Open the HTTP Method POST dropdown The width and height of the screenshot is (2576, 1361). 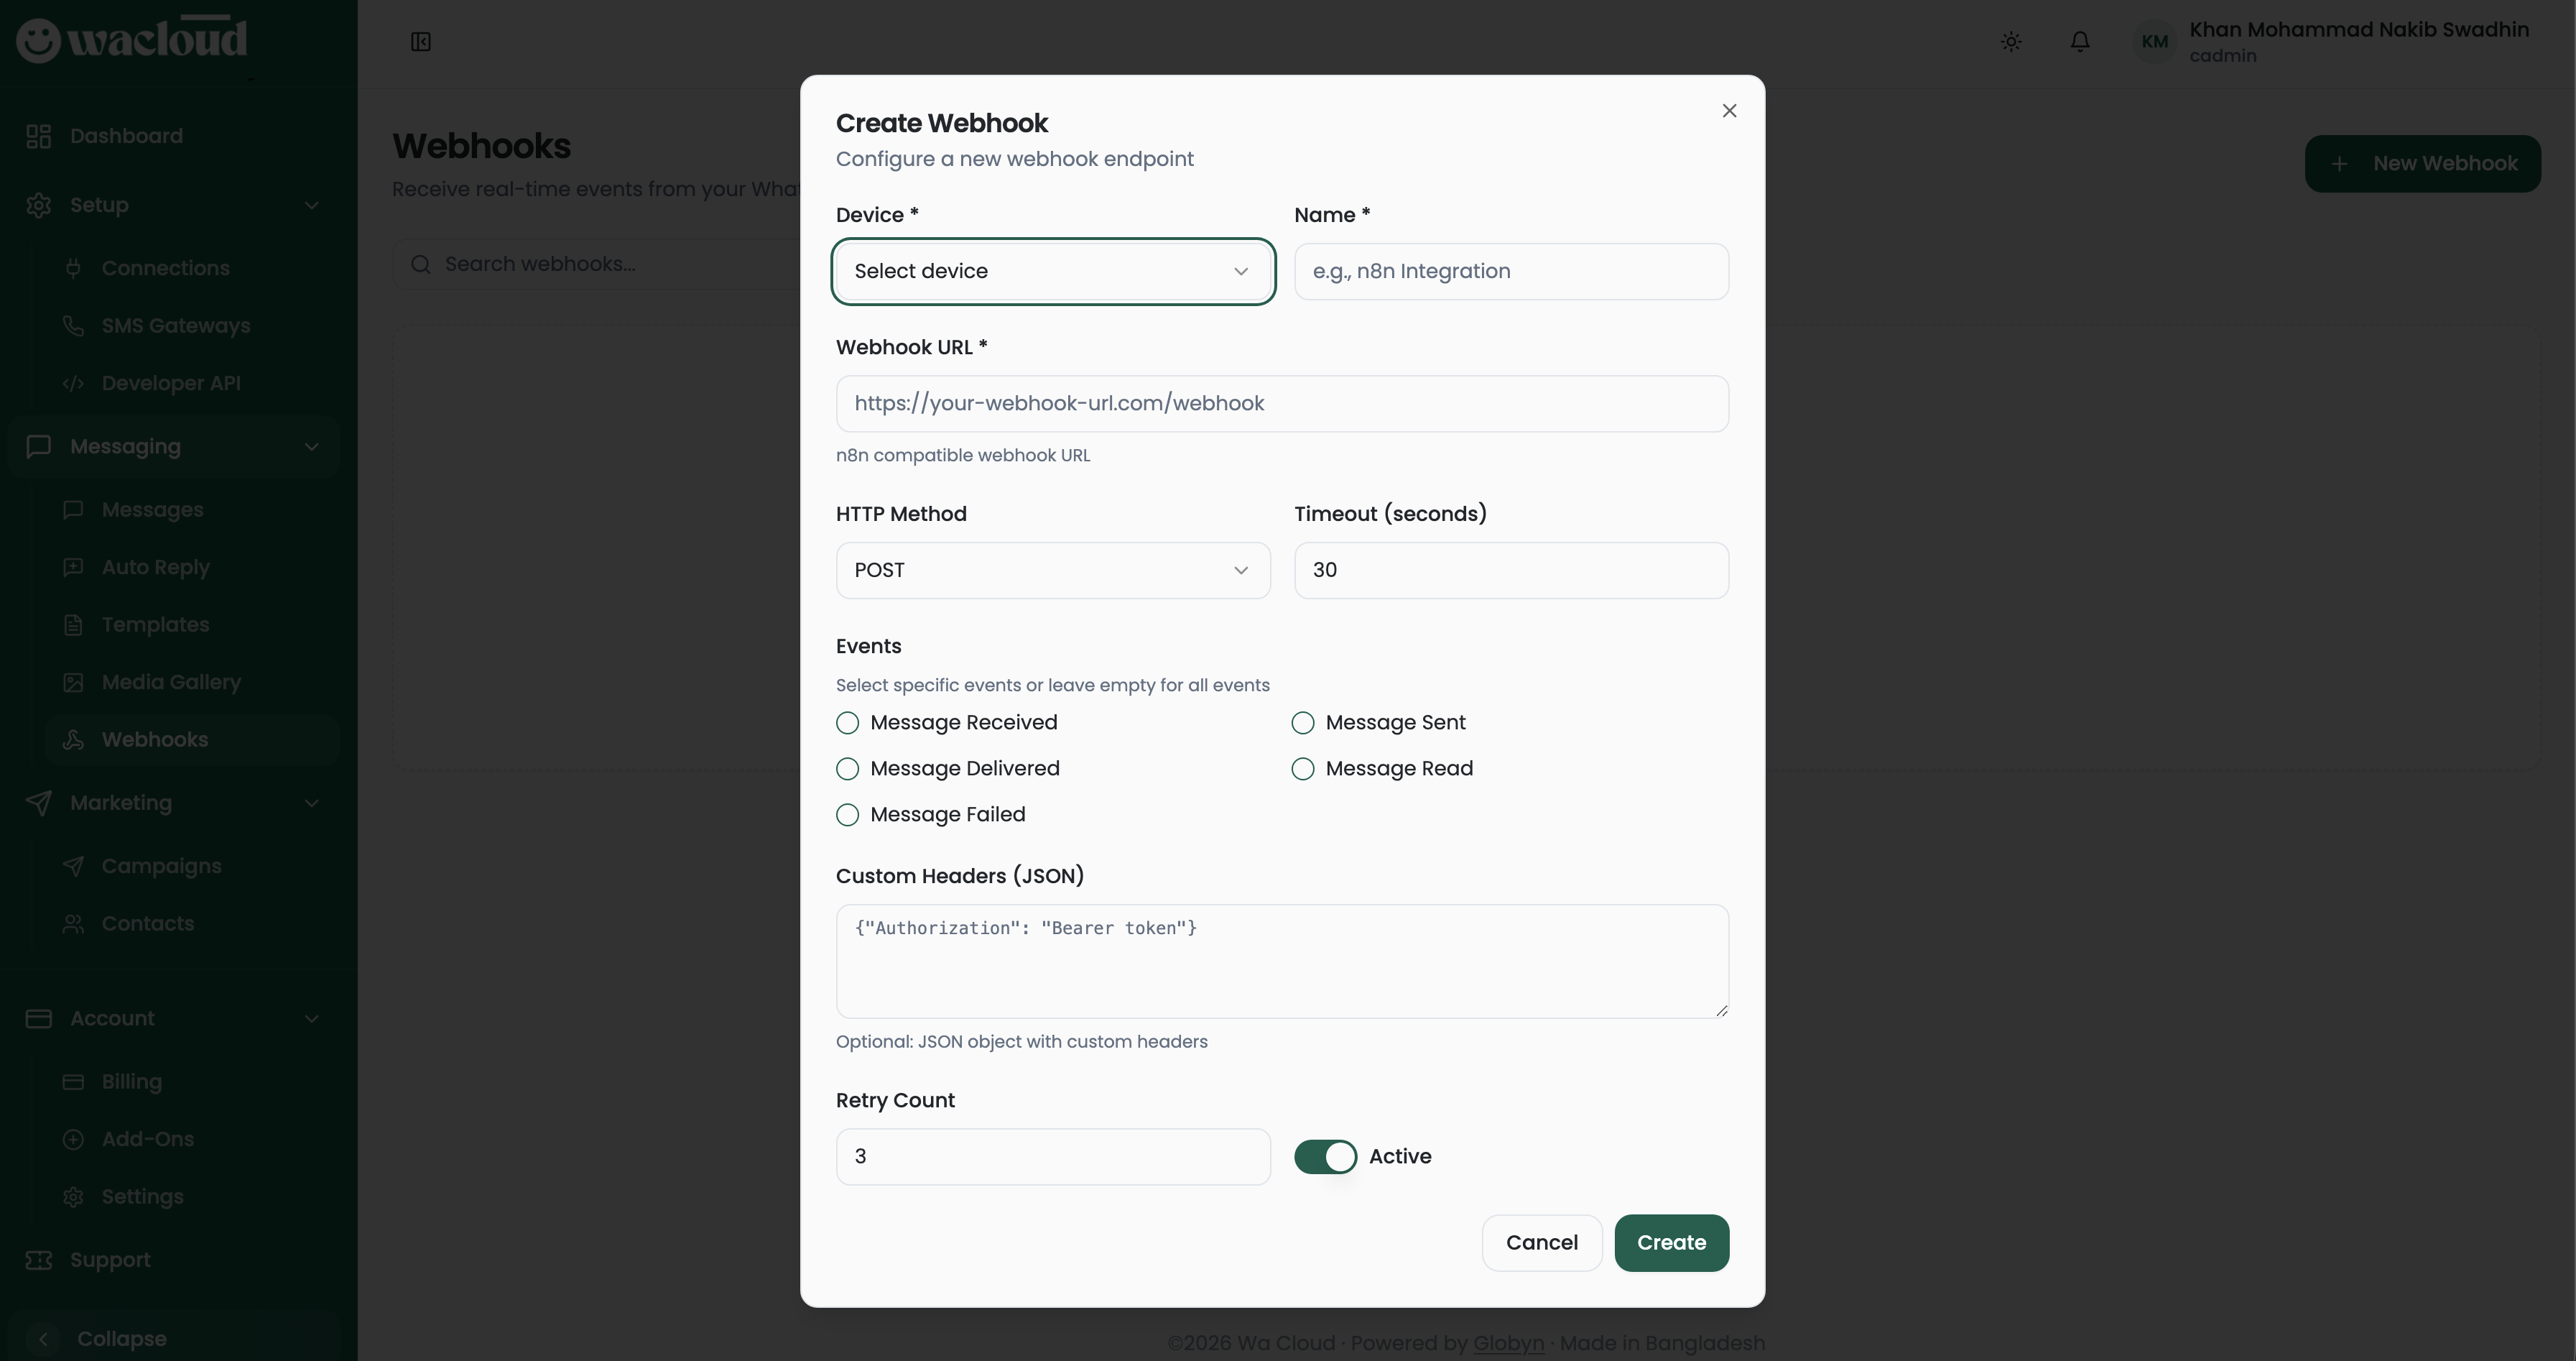pos(1052,570)
